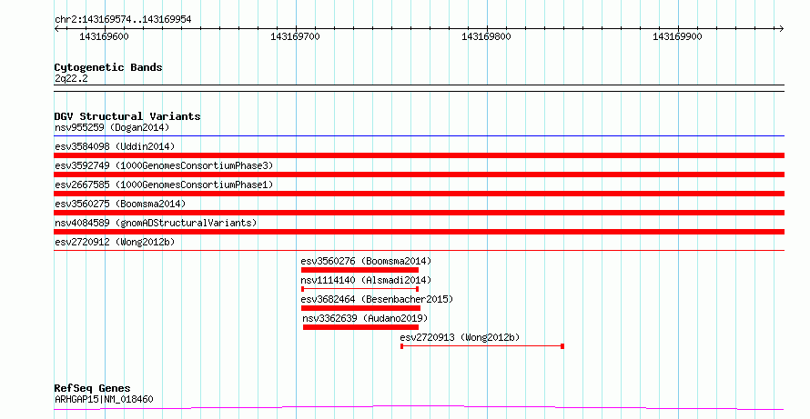The height and width of the screenshot is (419, 810).
Task: Click the 143169900 ruler position label
Action: (677, 36)
